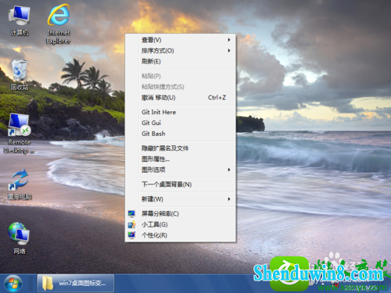This screenshot has height=293, width=391.
Task: Click the 查看(V) menu label
Action: (152, 40)
